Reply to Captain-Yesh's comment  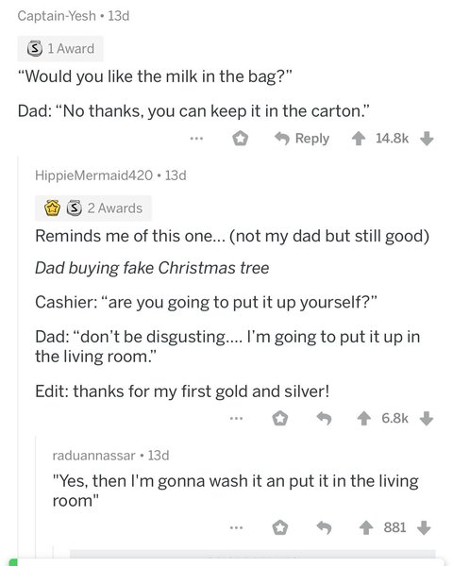(x=302, y=139)
